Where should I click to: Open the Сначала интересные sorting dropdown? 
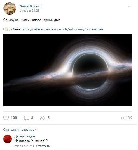(x=20, y=130)
